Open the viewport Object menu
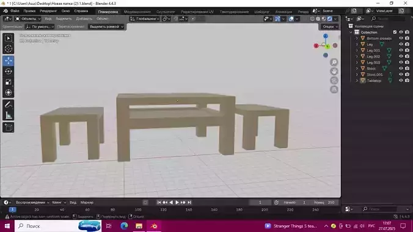The width and height of the screenshot is (413, 232). (102, 19)
